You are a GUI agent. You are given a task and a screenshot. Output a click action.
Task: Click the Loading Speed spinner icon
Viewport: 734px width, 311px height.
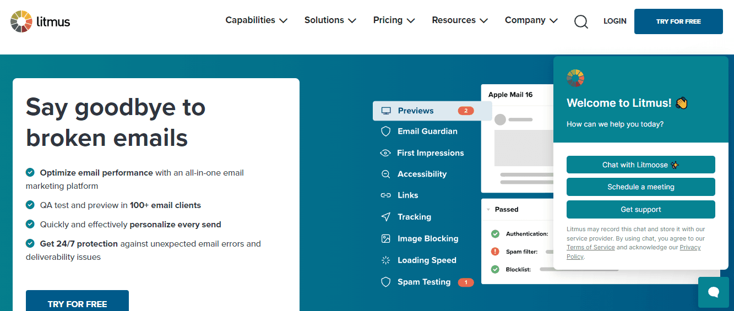[386, 260]
